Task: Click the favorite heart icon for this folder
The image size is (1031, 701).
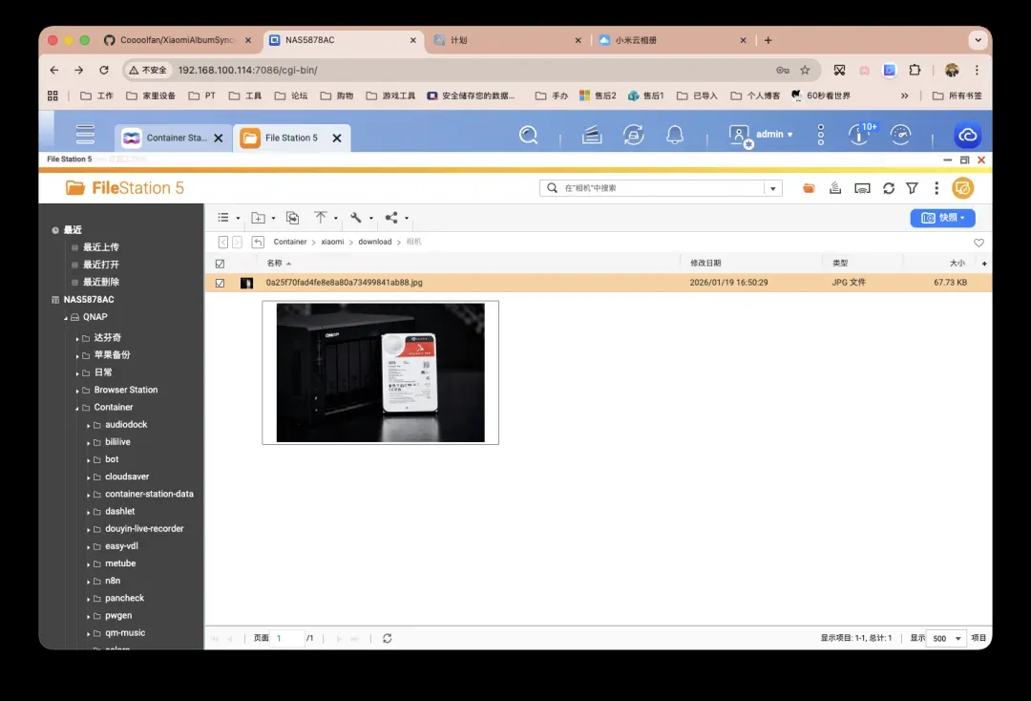Action: pyautogui.click(x=978, y=243)
